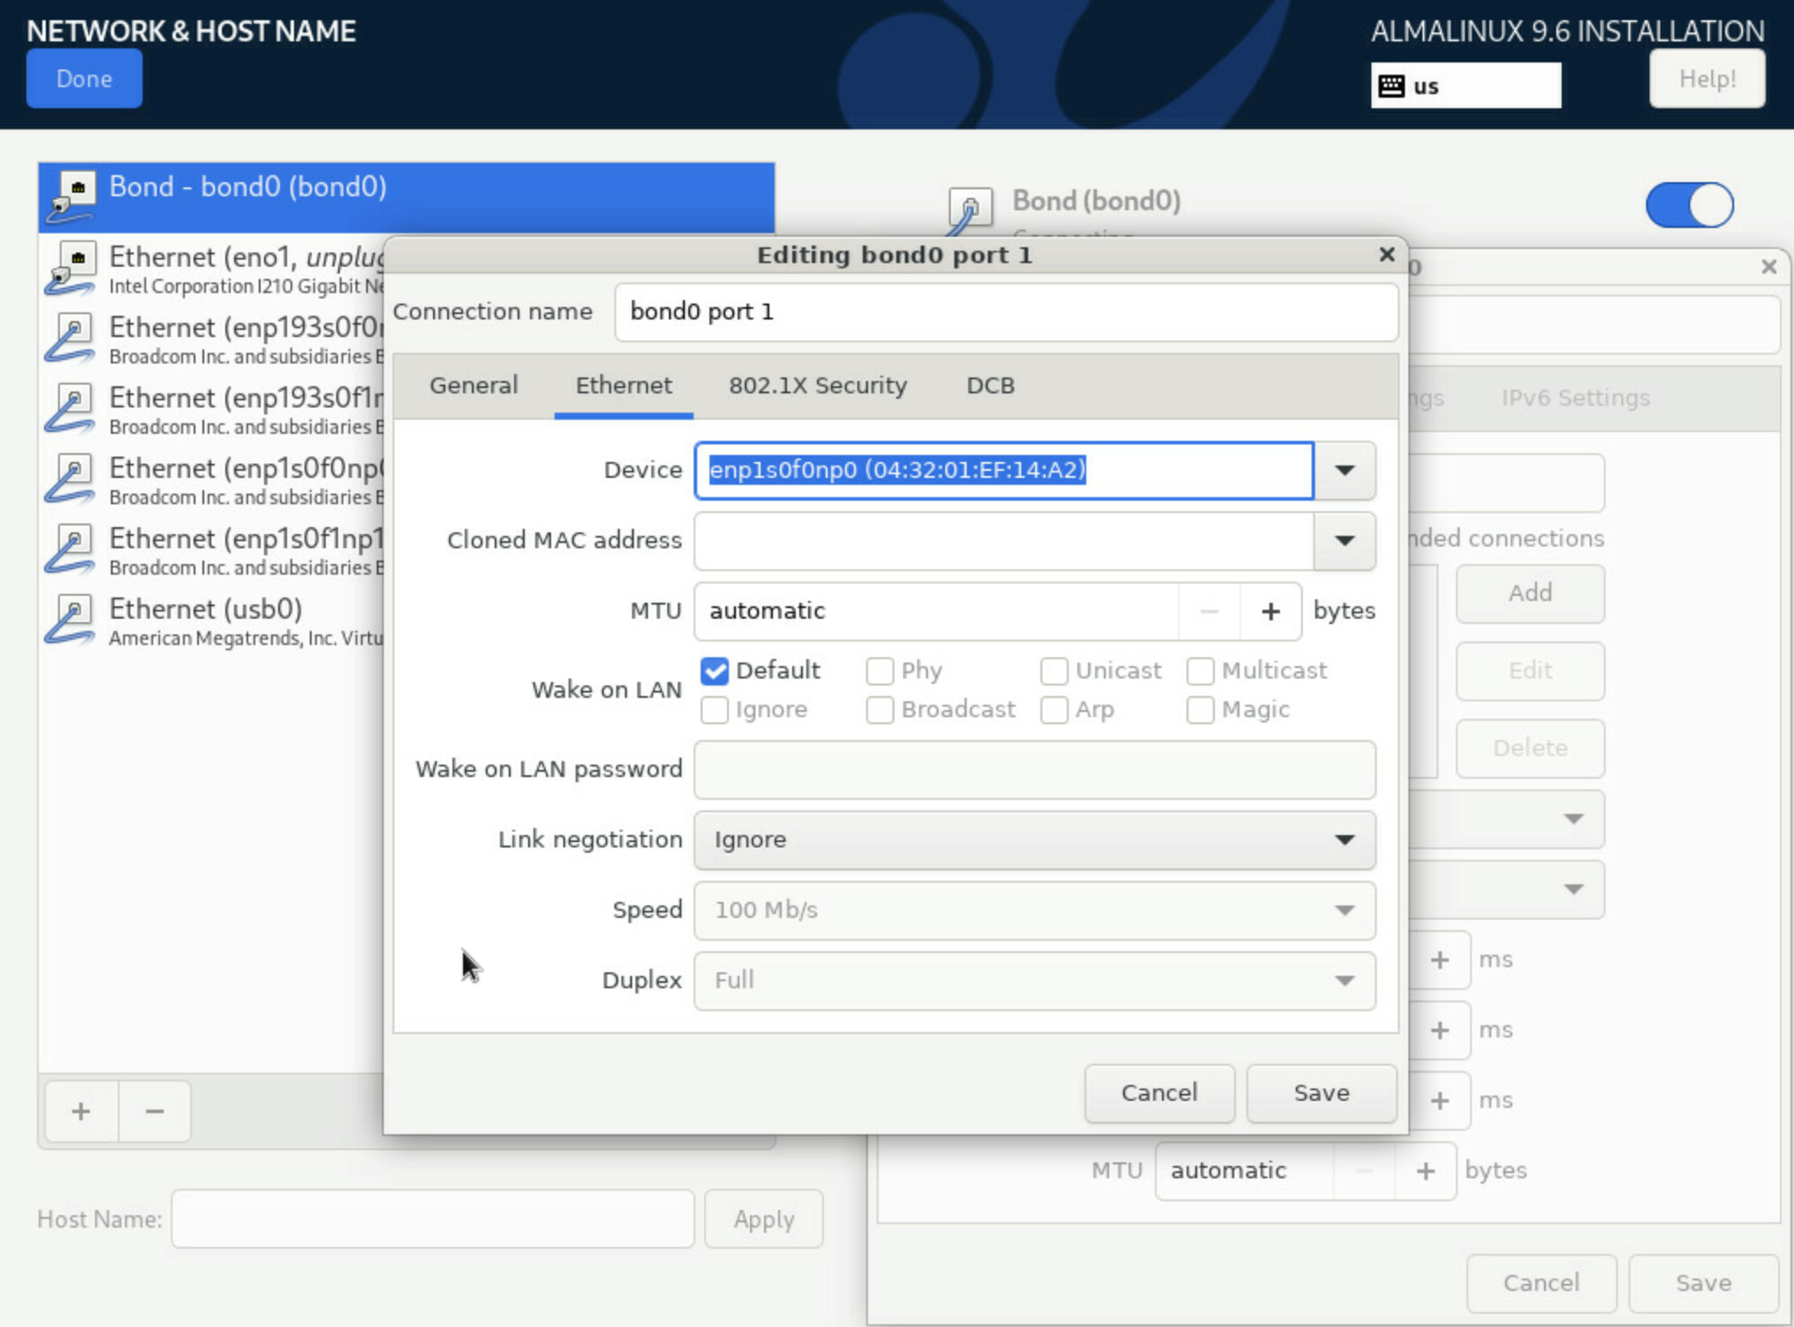Click the Bond (bond0) detail header icon
1794x1327 pixels.
[969, 212]
